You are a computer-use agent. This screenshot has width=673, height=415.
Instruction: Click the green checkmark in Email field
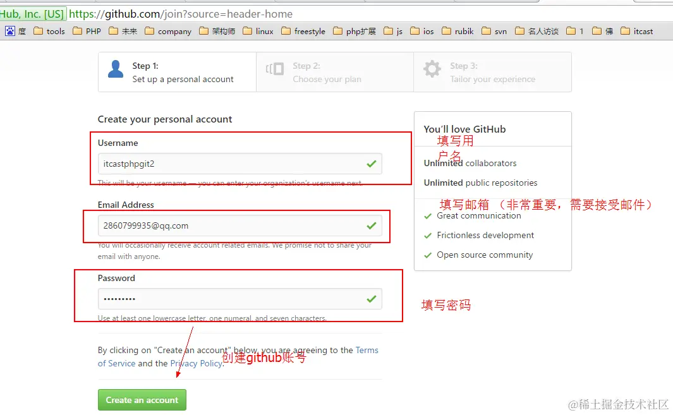click(x=372, y=226)
